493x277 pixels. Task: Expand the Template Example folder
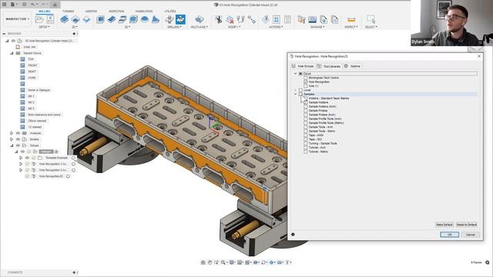pyautogui.click(x=21, y=158)
